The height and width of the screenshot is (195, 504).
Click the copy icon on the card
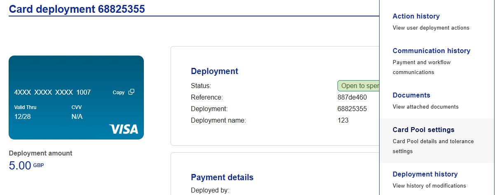[x=131, y=92]
